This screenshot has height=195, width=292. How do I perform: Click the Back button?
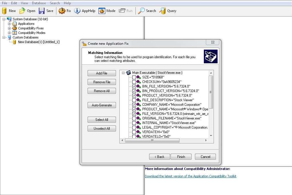tap(159, 157)
